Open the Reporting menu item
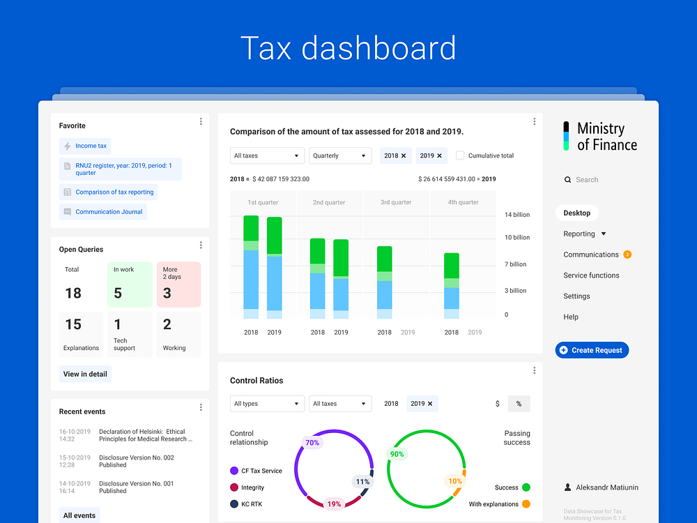 click(579, 234)
